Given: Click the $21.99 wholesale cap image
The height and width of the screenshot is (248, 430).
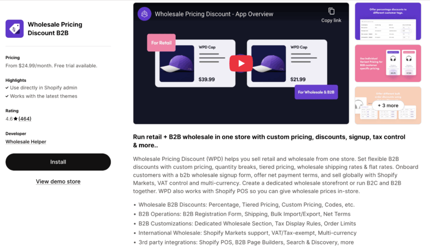Looking at the screenshot, I should coord(268,63).
